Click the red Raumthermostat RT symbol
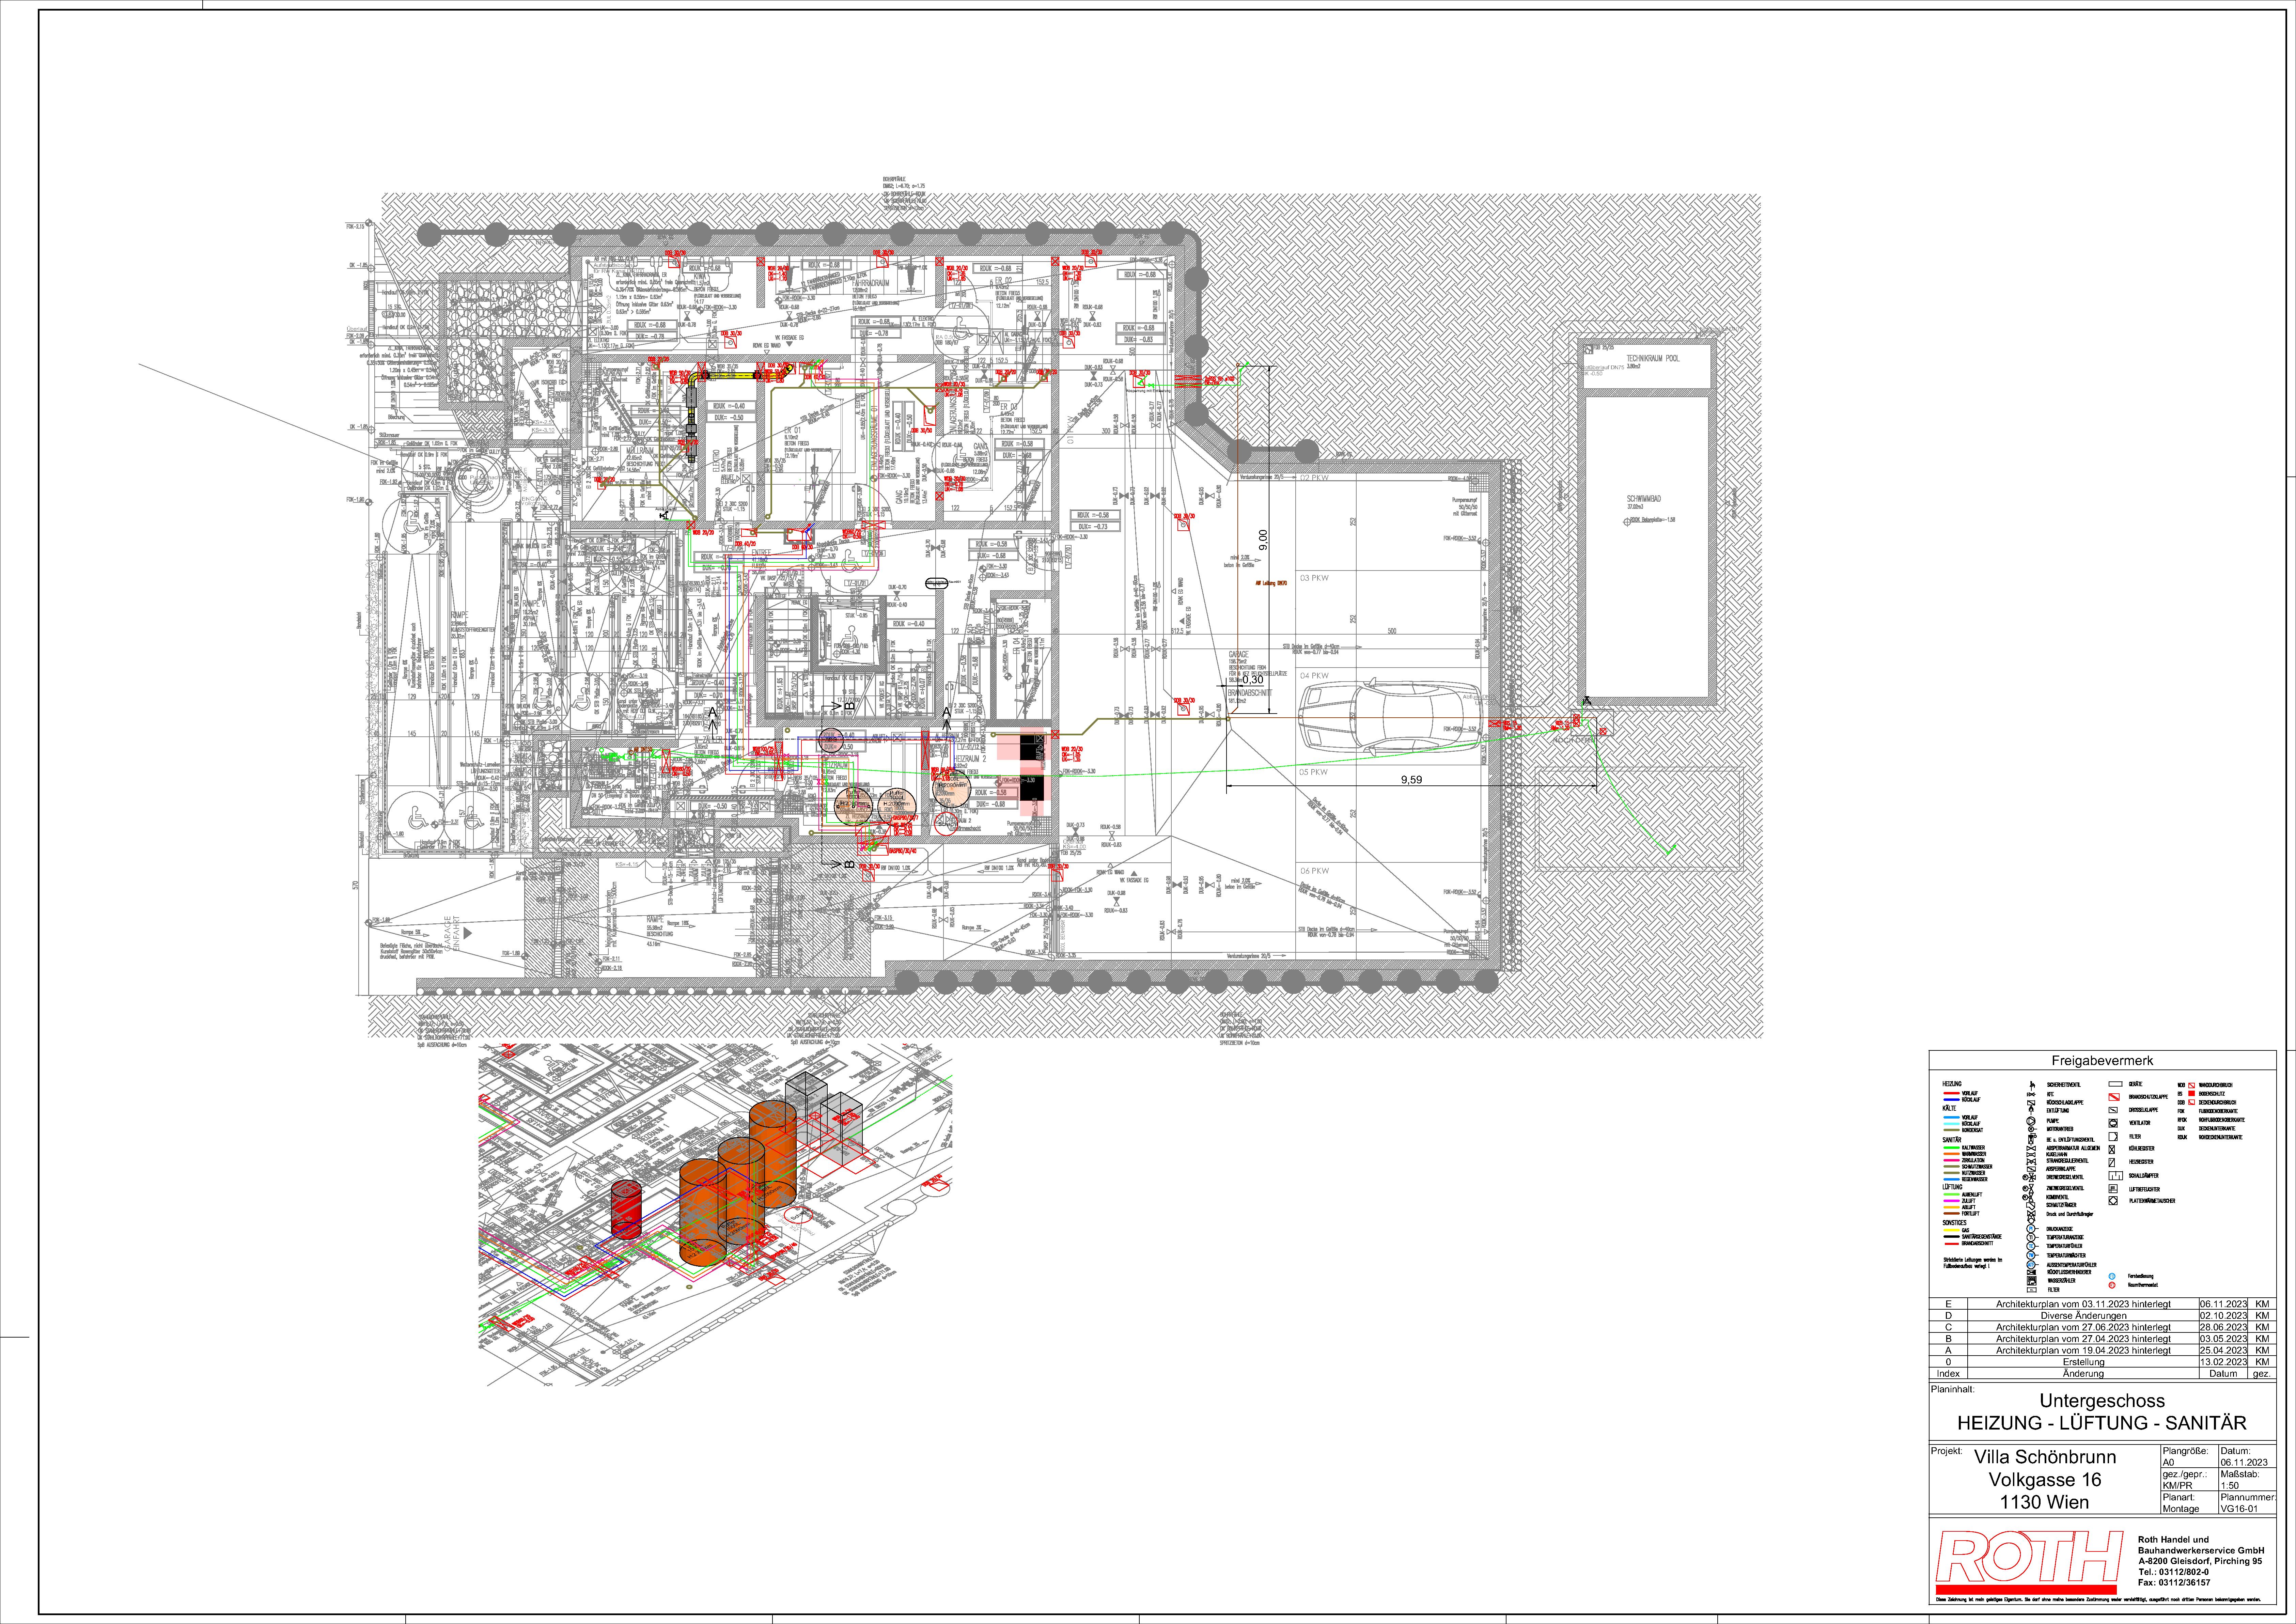The image size is (2296, 1624). (2112, 1285)
